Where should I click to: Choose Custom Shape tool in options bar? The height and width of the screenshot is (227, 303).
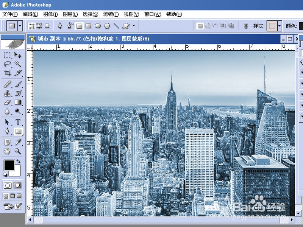pos(126,26)
